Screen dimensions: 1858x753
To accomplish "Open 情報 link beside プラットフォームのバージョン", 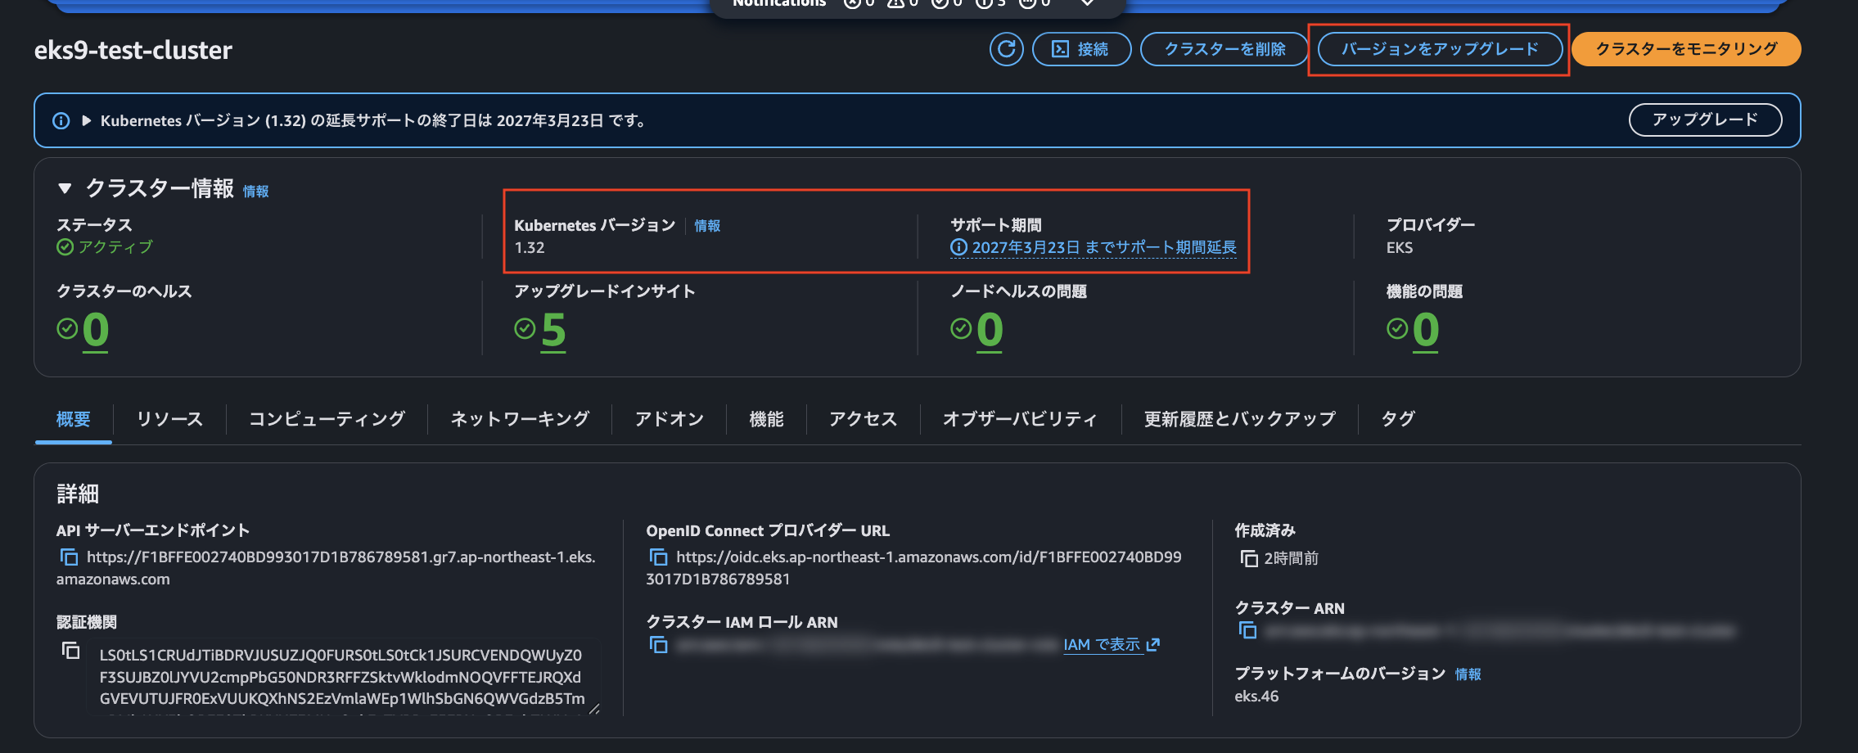I will 1468,674.
